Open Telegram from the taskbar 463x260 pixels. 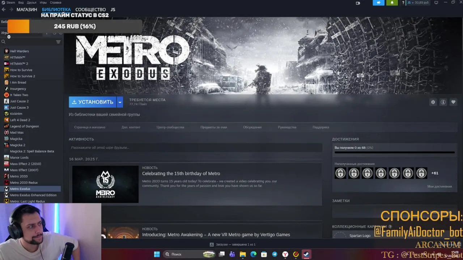275,254
